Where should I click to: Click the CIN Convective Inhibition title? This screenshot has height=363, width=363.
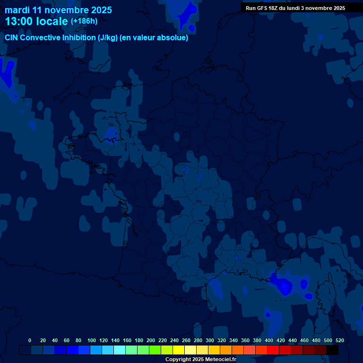tap(96, 38)
